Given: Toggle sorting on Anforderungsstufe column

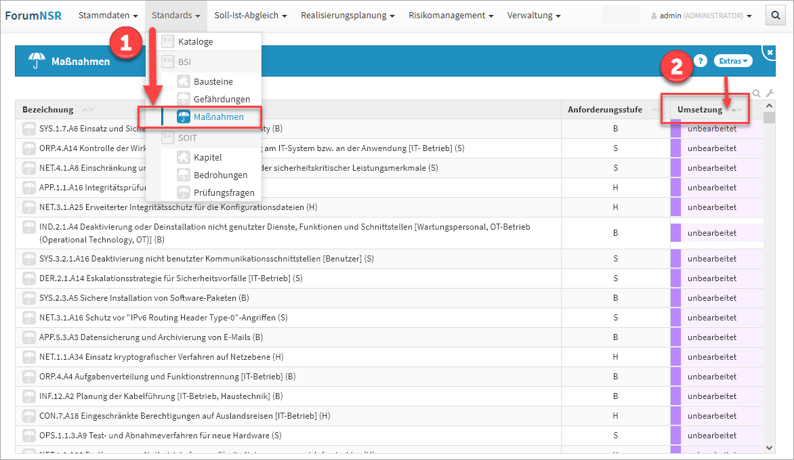Looking at the screenshot, I should [x=654, y=110].
